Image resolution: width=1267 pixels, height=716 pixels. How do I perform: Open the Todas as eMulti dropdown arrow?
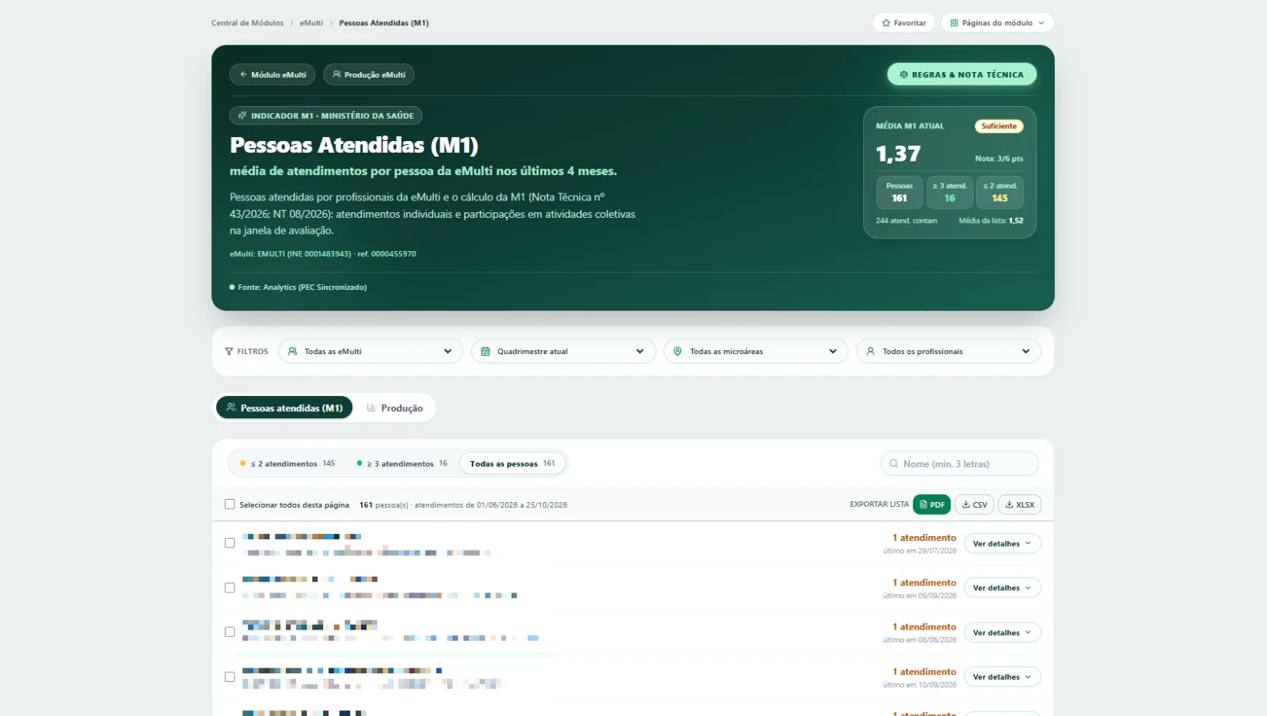tap(447, 352)
